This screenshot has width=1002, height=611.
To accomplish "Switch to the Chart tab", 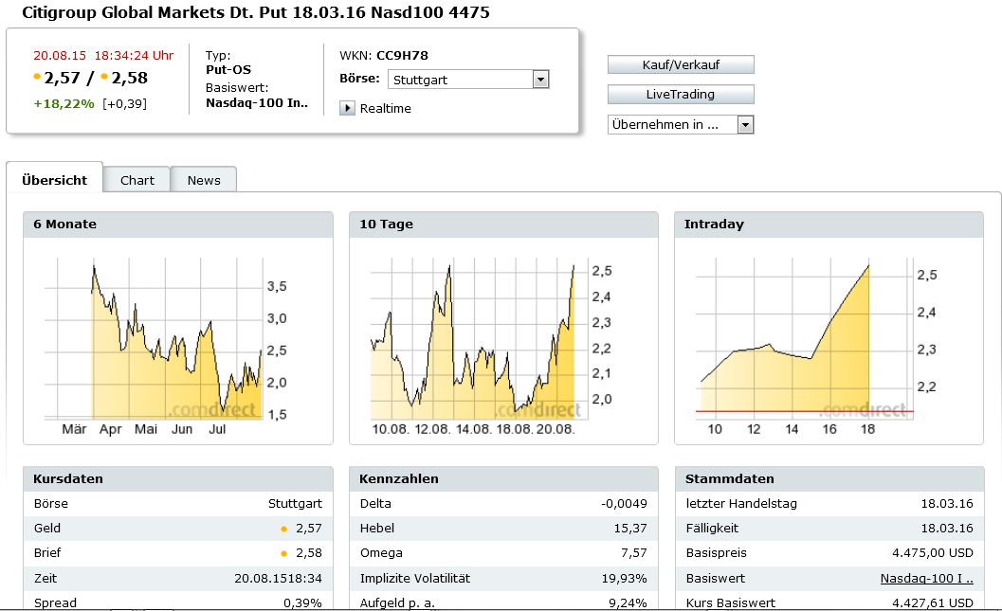I will pos(137,180).
